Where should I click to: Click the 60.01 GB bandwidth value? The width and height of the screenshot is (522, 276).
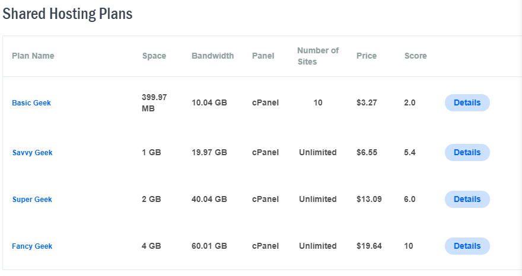coord(209,246)
